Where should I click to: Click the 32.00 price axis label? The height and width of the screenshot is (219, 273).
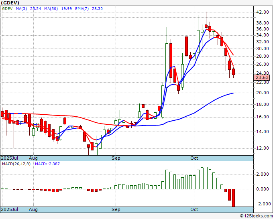point(262,42)
